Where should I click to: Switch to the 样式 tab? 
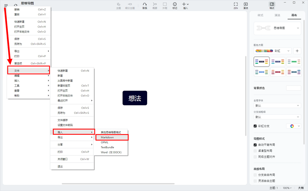pyautogui.click(x=260, y=15)
